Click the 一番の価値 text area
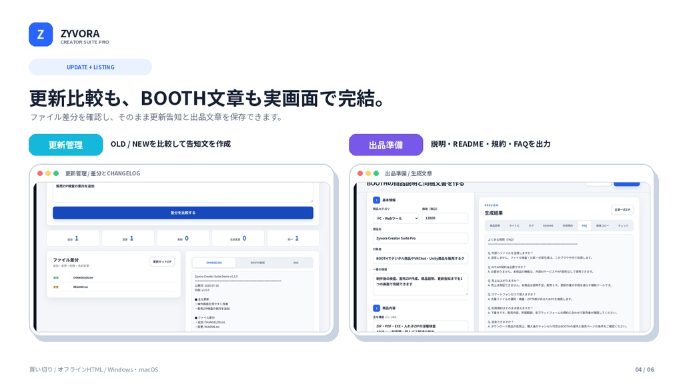 (420, 284)
